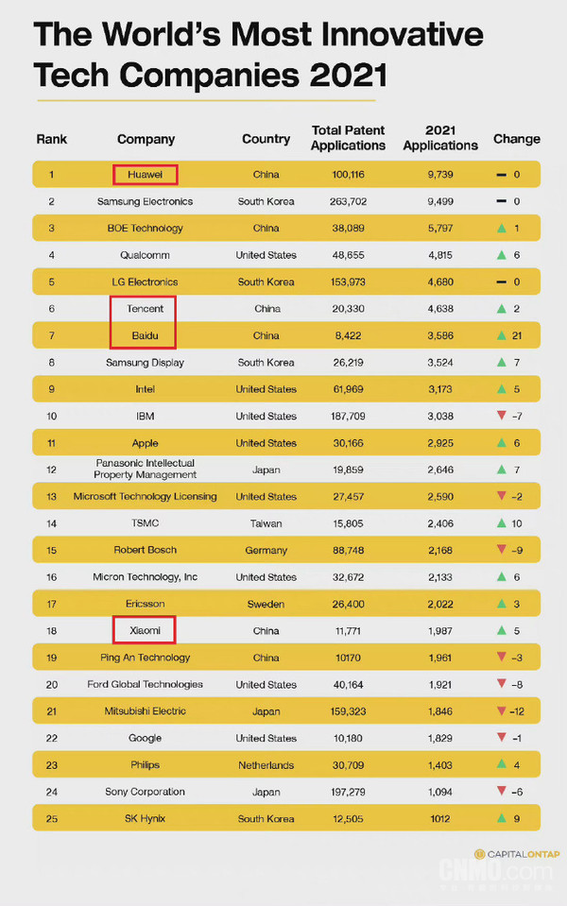567x906 pixels.
Task: Select the boxed Xiaomi company name
Action: (146, 630)
